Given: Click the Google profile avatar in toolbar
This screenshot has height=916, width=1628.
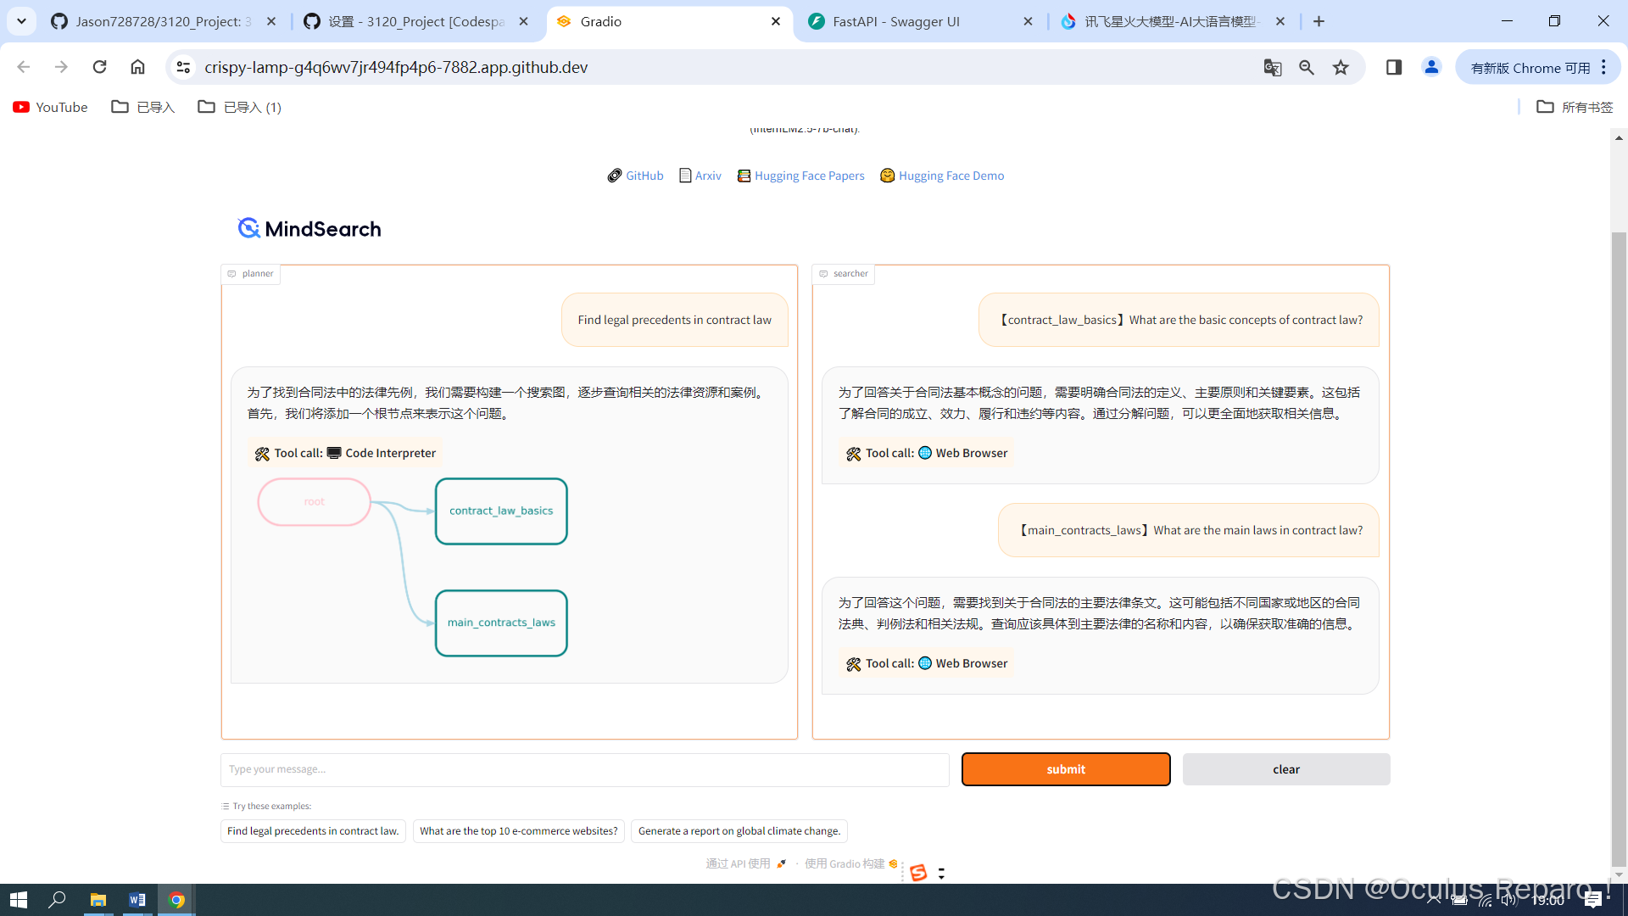Looking at the screenshot, I should point(1431,67).
